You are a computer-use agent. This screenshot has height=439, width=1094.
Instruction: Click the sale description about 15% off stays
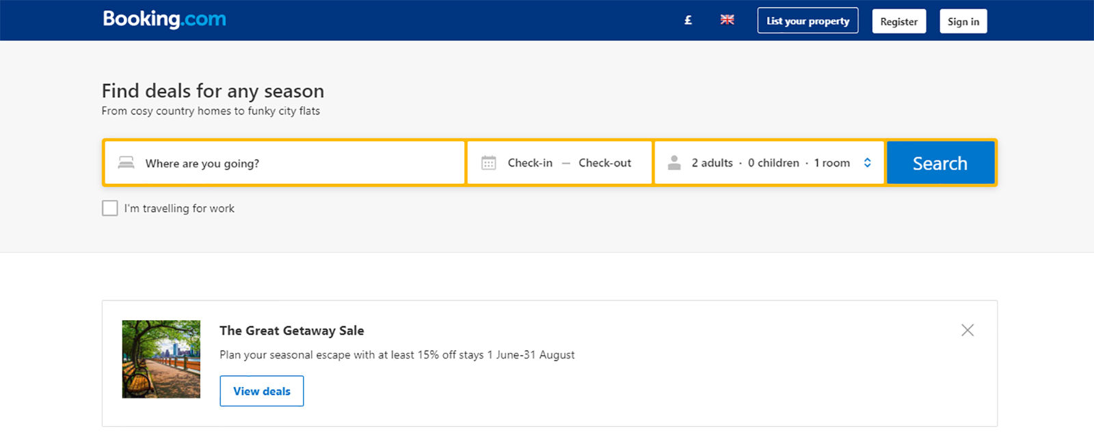pyautogui.click(x=397, y=355)
